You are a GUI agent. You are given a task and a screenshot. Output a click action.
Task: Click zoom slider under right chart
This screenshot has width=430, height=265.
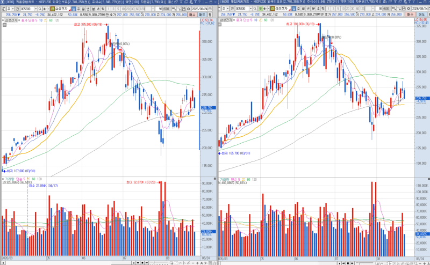click(364, 263)
